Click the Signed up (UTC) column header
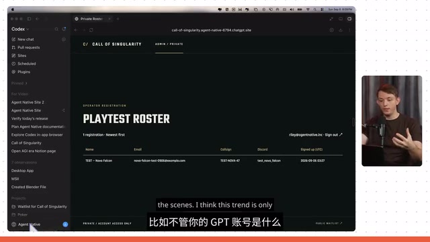The height and width of the screenshot is (242, 430). tap(312, 149)
